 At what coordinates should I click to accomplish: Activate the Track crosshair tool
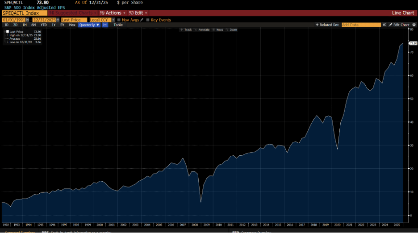pyautogui.click(x=186, y=30)
